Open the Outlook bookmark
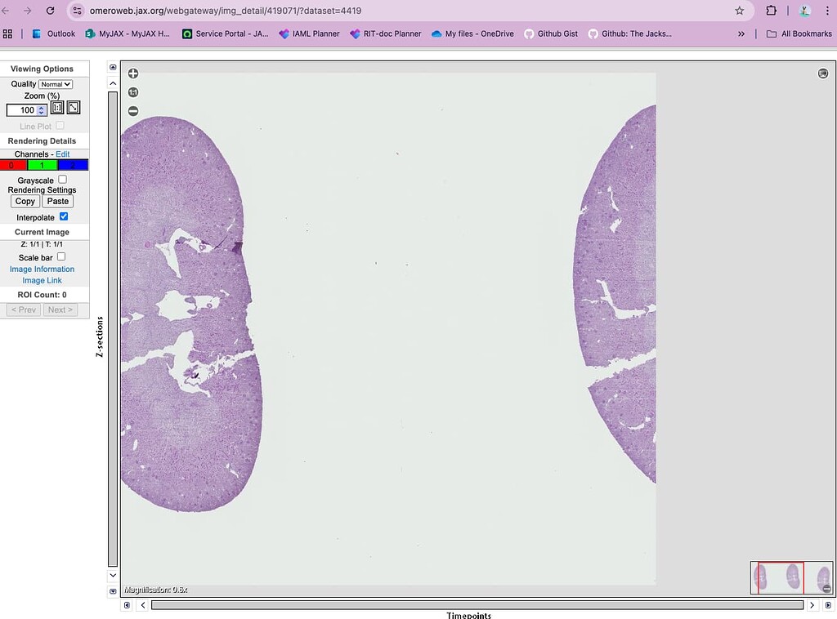Screen dimensions: 837x619 pos(59,33)
